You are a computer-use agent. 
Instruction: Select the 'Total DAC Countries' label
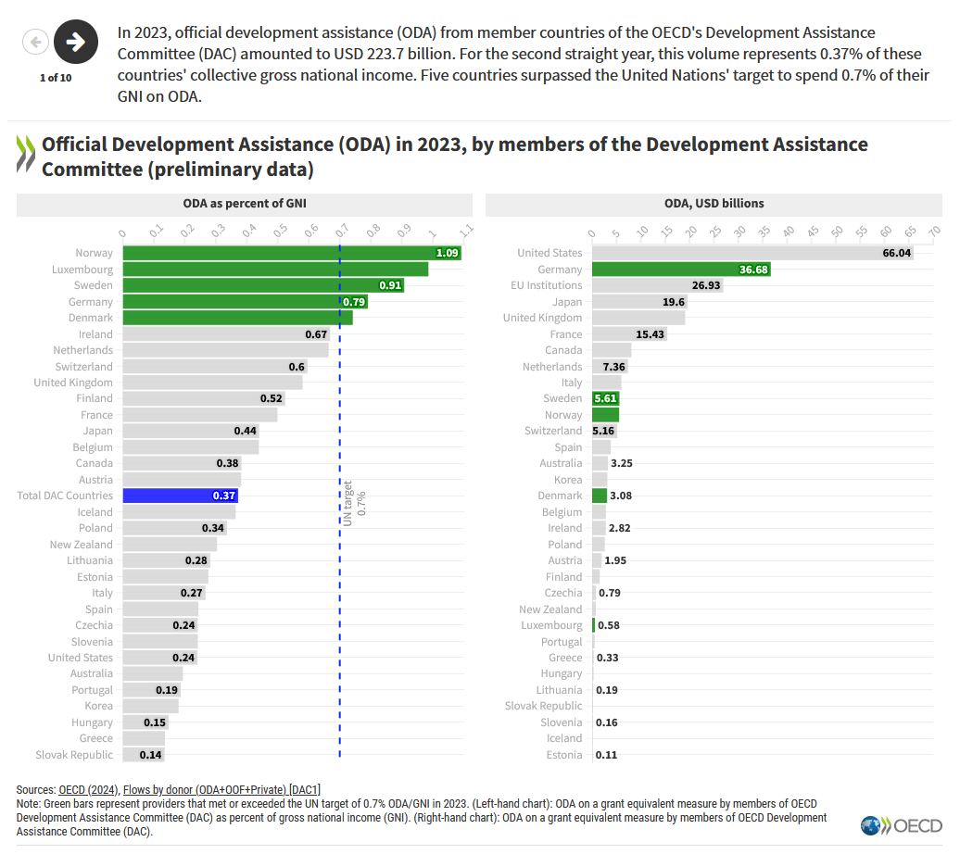point(65,496)
